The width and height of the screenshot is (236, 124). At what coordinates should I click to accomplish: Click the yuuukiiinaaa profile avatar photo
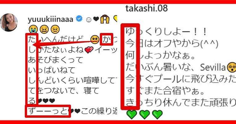pyautogui.click(x=9, y=23)
